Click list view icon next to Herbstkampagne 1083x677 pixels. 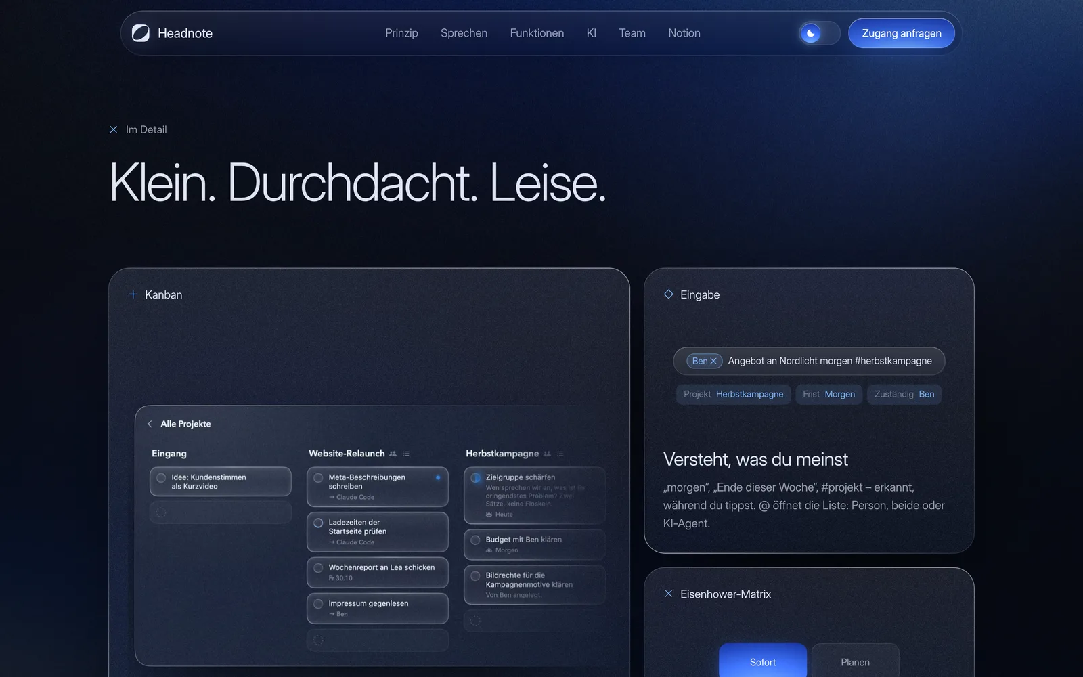tap(560, 454)
